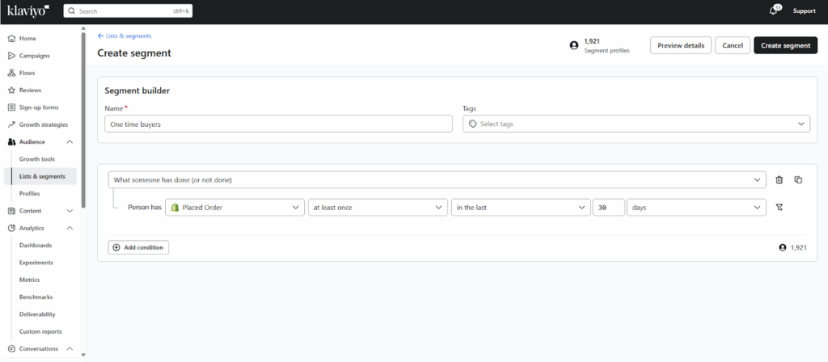
Task: Delete the condition with trash icon
Action: (x=779, y=180)
